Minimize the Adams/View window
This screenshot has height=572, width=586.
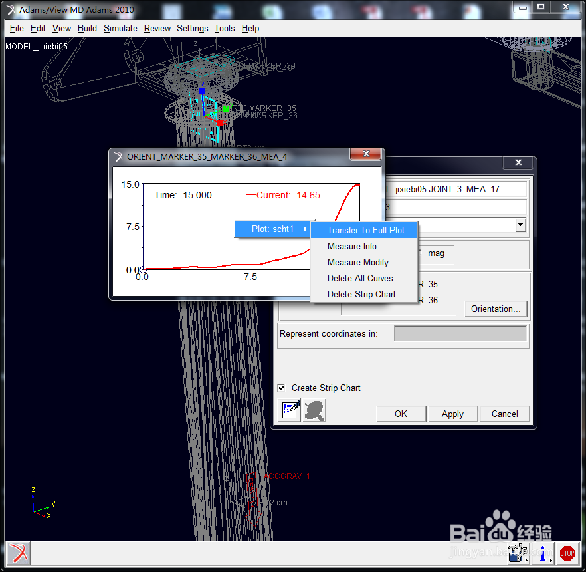point(522,7)
